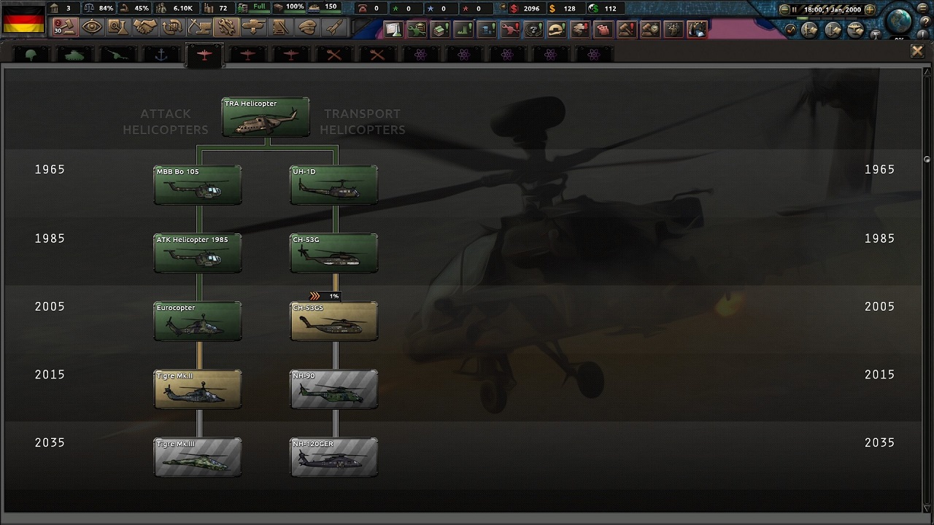Select the infantry helmet research tab

coord(31,55)
